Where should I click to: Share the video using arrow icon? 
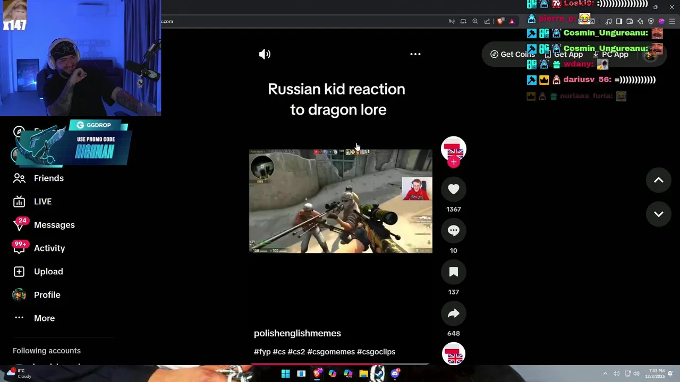[454, 313]
